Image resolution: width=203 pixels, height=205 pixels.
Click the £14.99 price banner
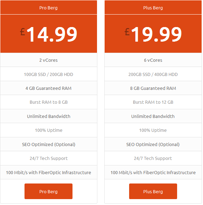pos(49,34)
